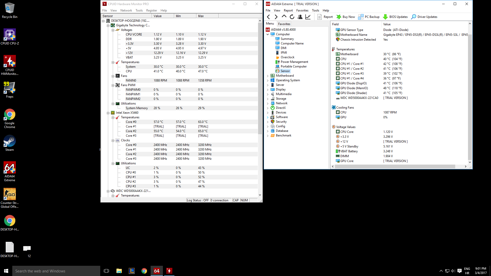This screenshot has width=491, height=276.
Task: Click the Search the web and Windows box
Action: (x=56, y=271)
